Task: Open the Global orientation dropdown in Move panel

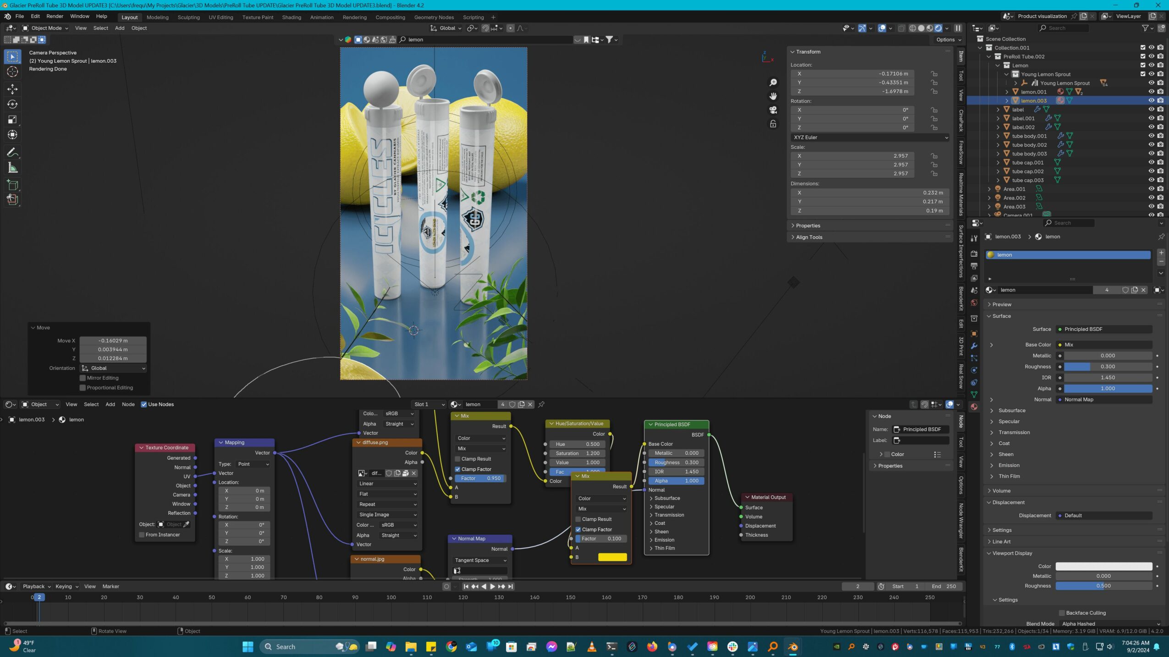Action: tap(113, 369)
